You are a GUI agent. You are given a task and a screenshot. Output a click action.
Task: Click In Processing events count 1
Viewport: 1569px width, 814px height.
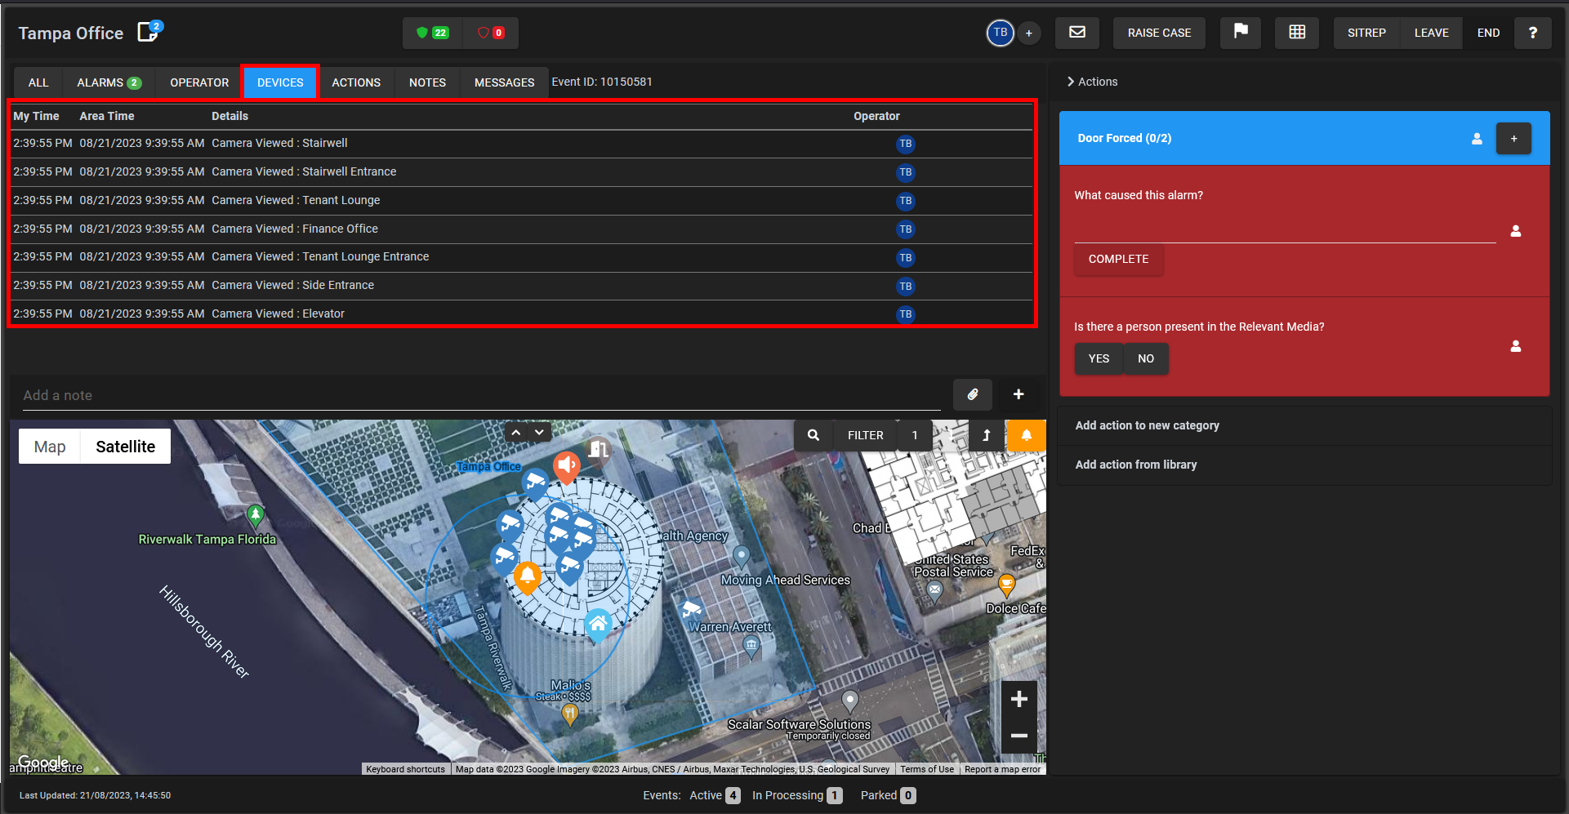pyautogui.click(x=834, y=795)
